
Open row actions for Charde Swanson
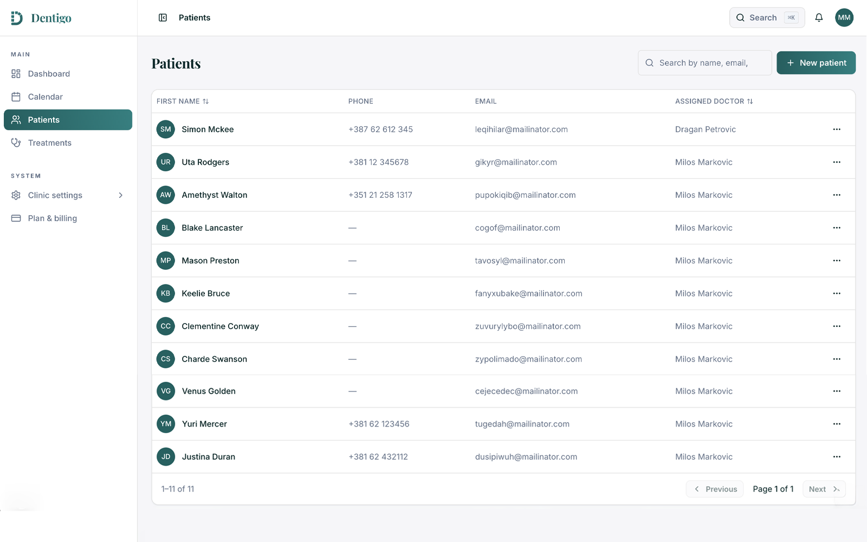click(x=837, y=359)
